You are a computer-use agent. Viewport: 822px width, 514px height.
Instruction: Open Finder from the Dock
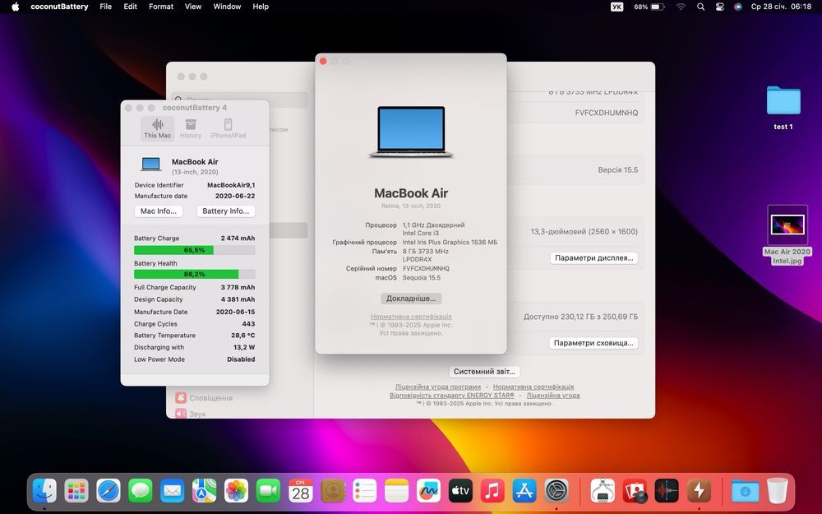[44, 492]
